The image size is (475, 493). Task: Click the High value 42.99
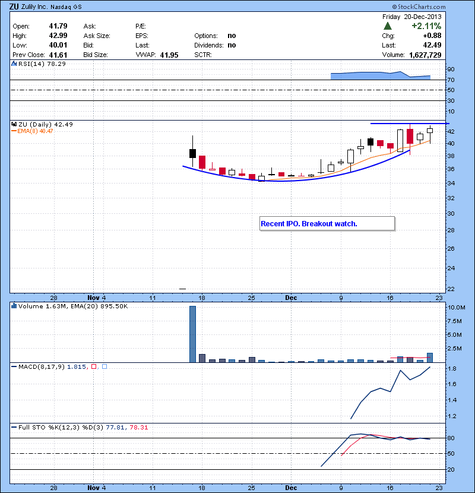[58, 36]
